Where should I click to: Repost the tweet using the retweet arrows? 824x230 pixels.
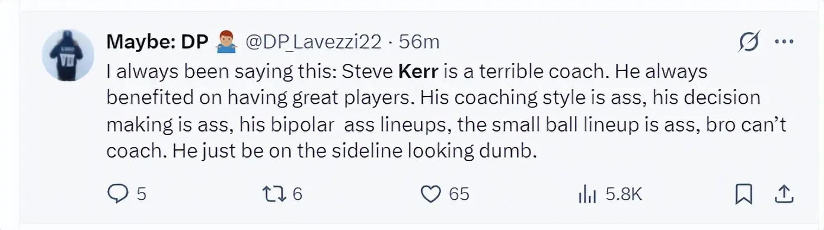[x=274, y=194]
